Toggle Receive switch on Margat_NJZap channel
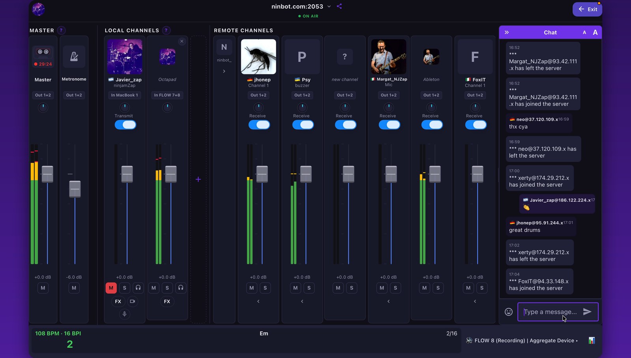The image size is (631, 358). coord(389,125)
